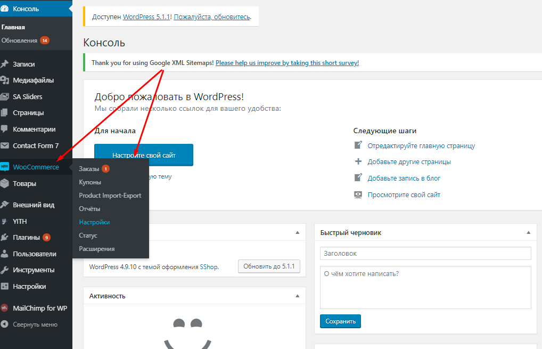Click Добавьте запись в блог link

tap(404, 178)
